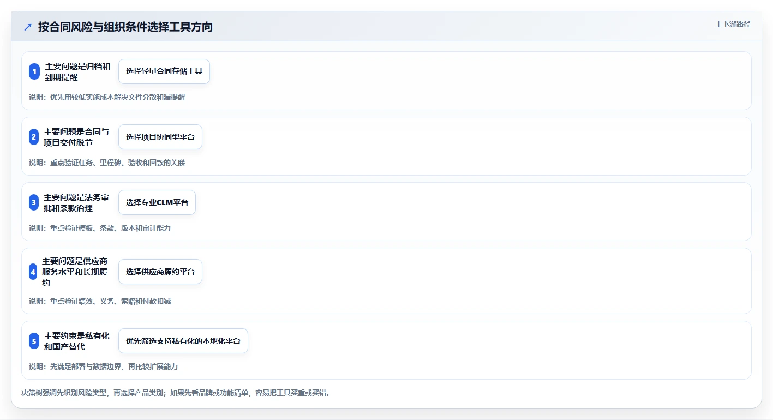The height and width of the screenshot is (420, 773).
Task: Click text 主要问题是供应商服务水平和长期履约
Action: coord(75,272)
